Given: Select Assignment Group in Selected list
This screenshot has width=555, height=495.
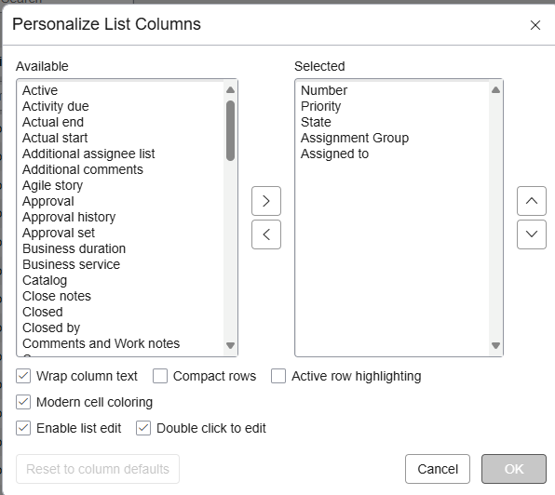Looking at the screenshot, I should click(x=355, y=138).
